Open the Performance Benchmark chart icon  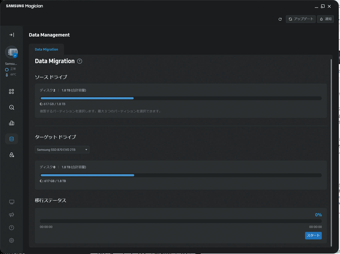point(11,123)
